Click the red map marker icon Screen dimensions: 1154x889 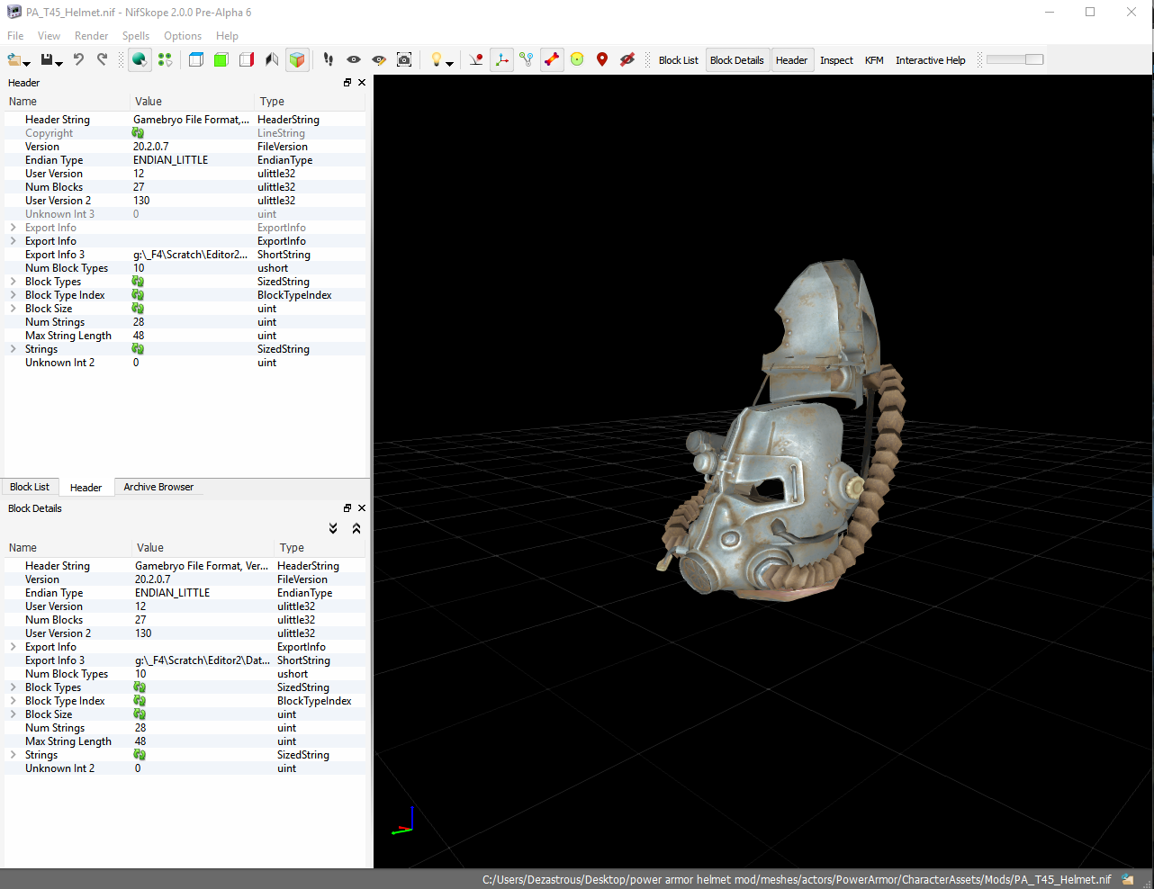602,59
